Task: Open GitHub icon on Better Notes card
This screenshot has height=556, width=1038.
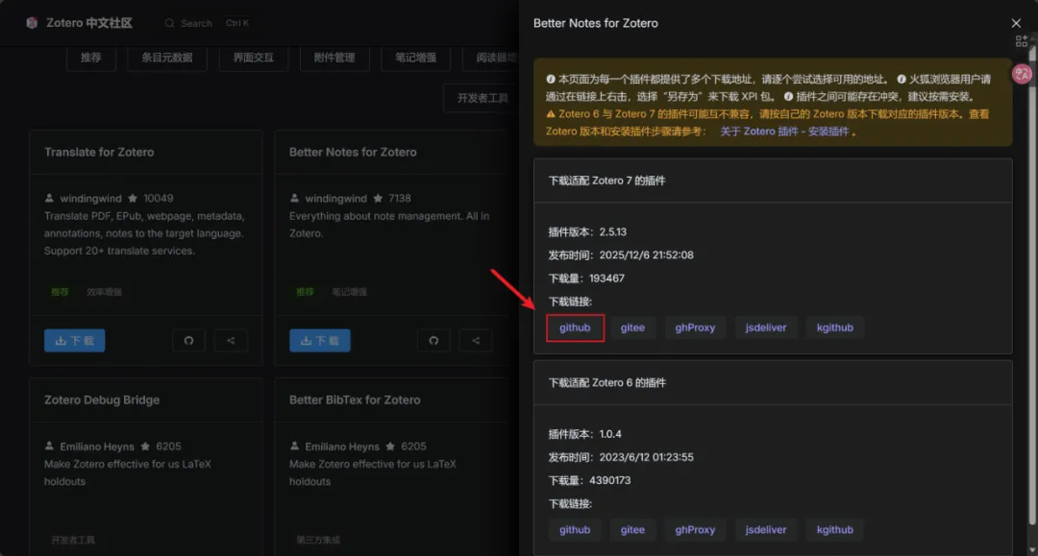Action: pyautogui.click(x=433, y=341)
